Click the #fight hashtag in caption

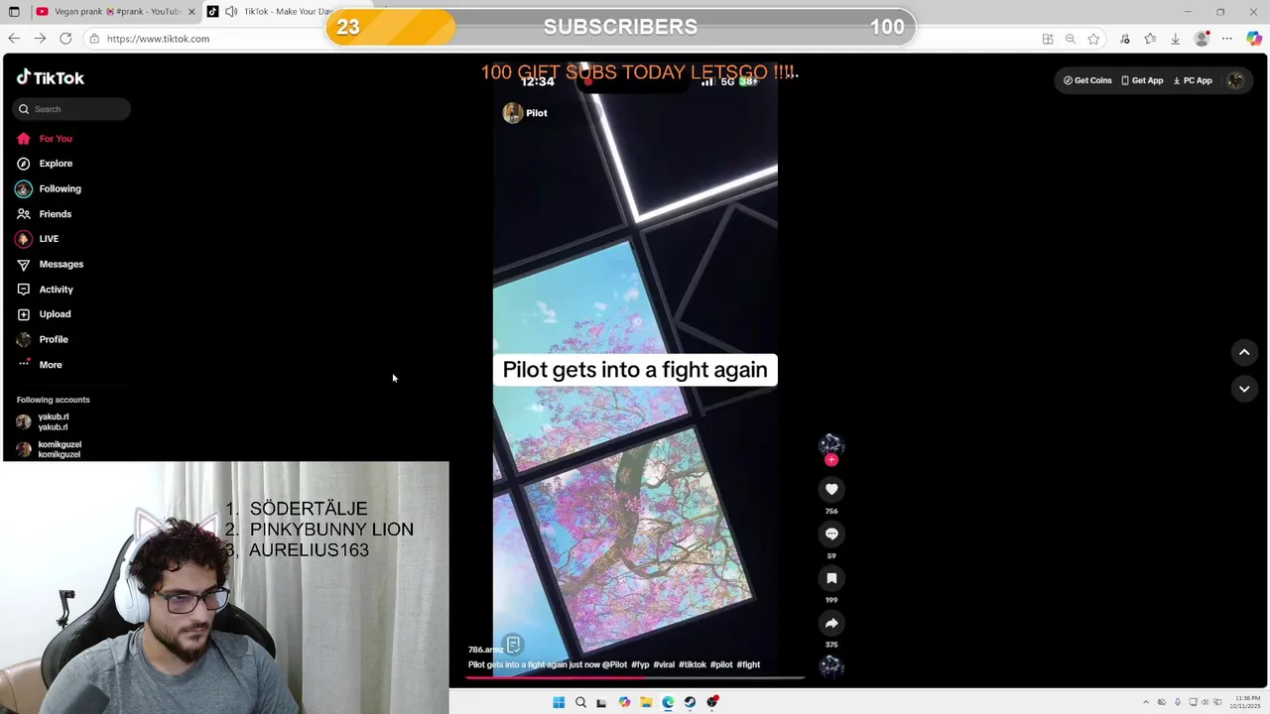click(748, 665)
